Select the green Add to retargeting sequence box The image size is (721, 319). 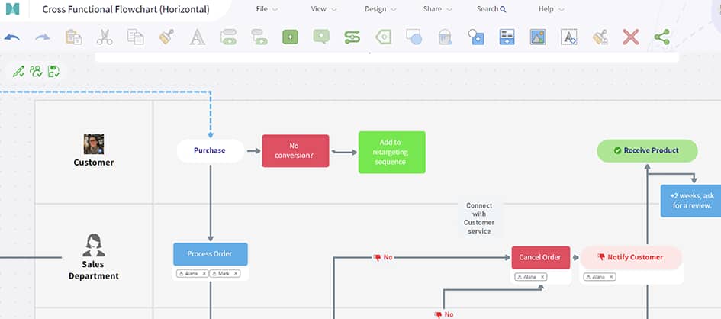click(391, 152)
